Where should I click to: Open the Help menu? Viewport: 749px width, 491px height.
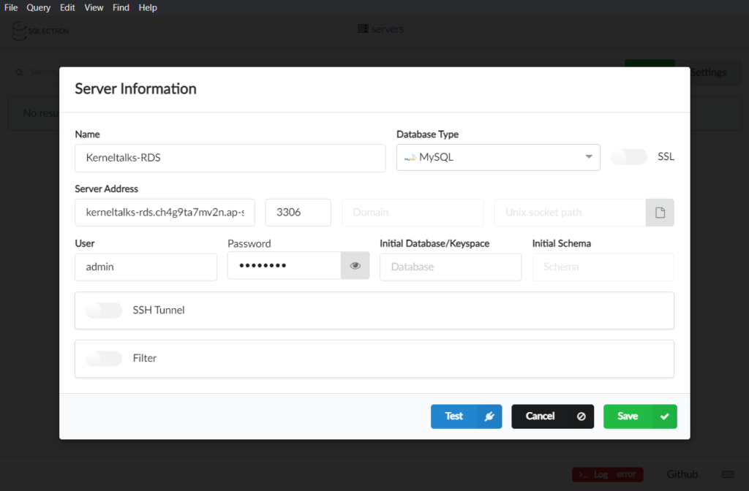tap(148, 7)
